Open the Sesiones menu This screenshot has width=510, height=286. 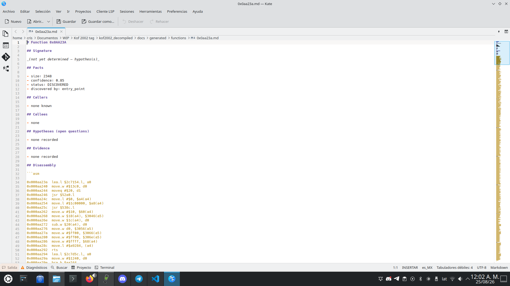[127, 11]
